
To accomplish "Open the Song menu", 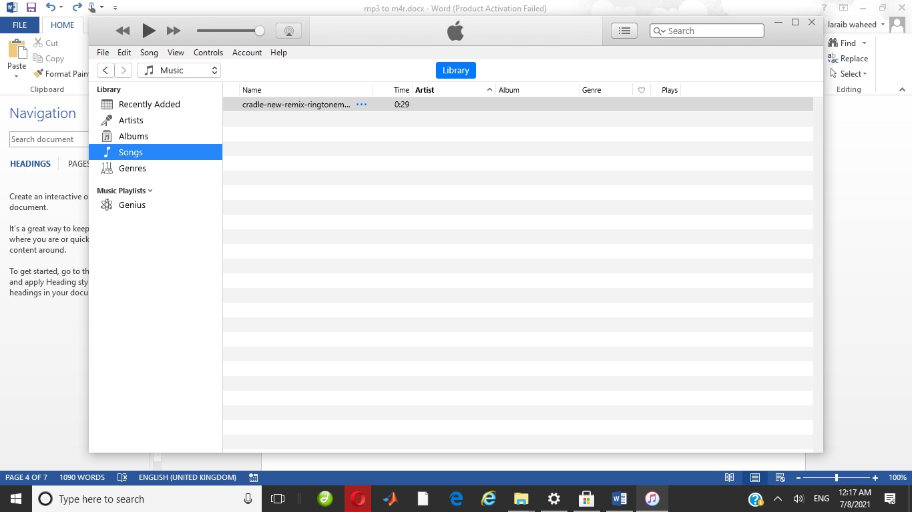I will [149, 53].
